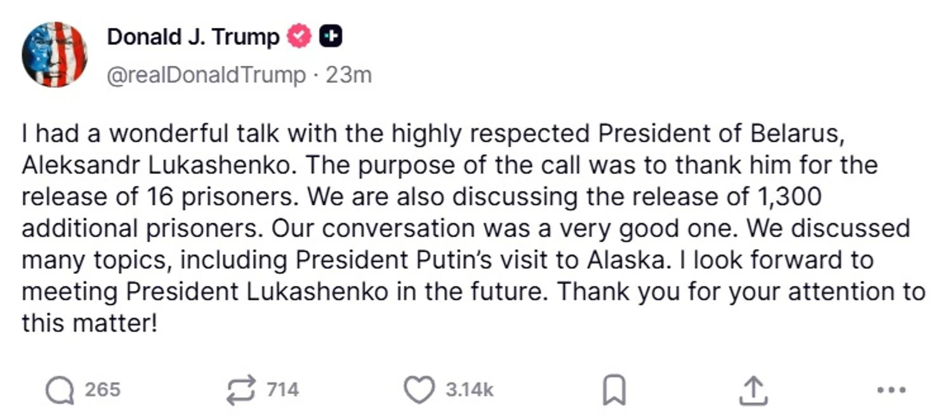Click the share upload icon

click(x=753, y=390)
